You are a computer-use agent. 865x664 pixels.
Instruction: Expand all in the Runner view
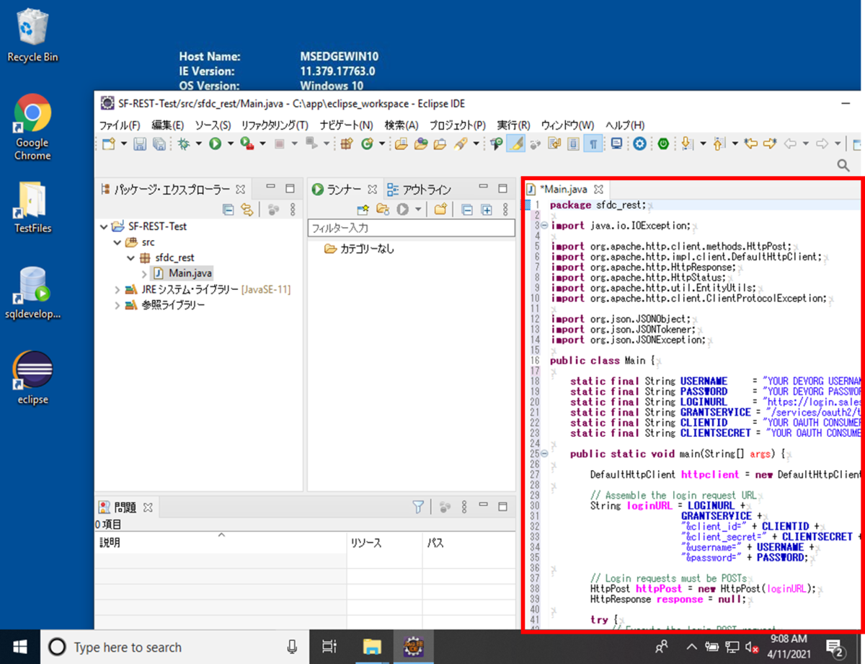pos(487,210)
